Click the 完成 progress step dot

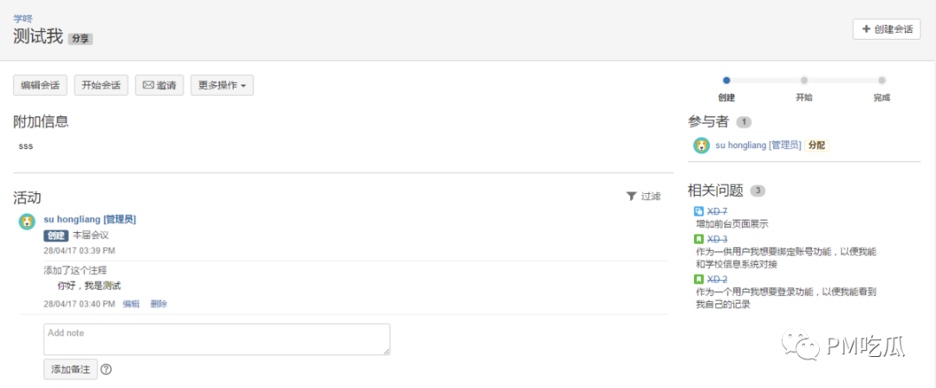pos(881,80)
